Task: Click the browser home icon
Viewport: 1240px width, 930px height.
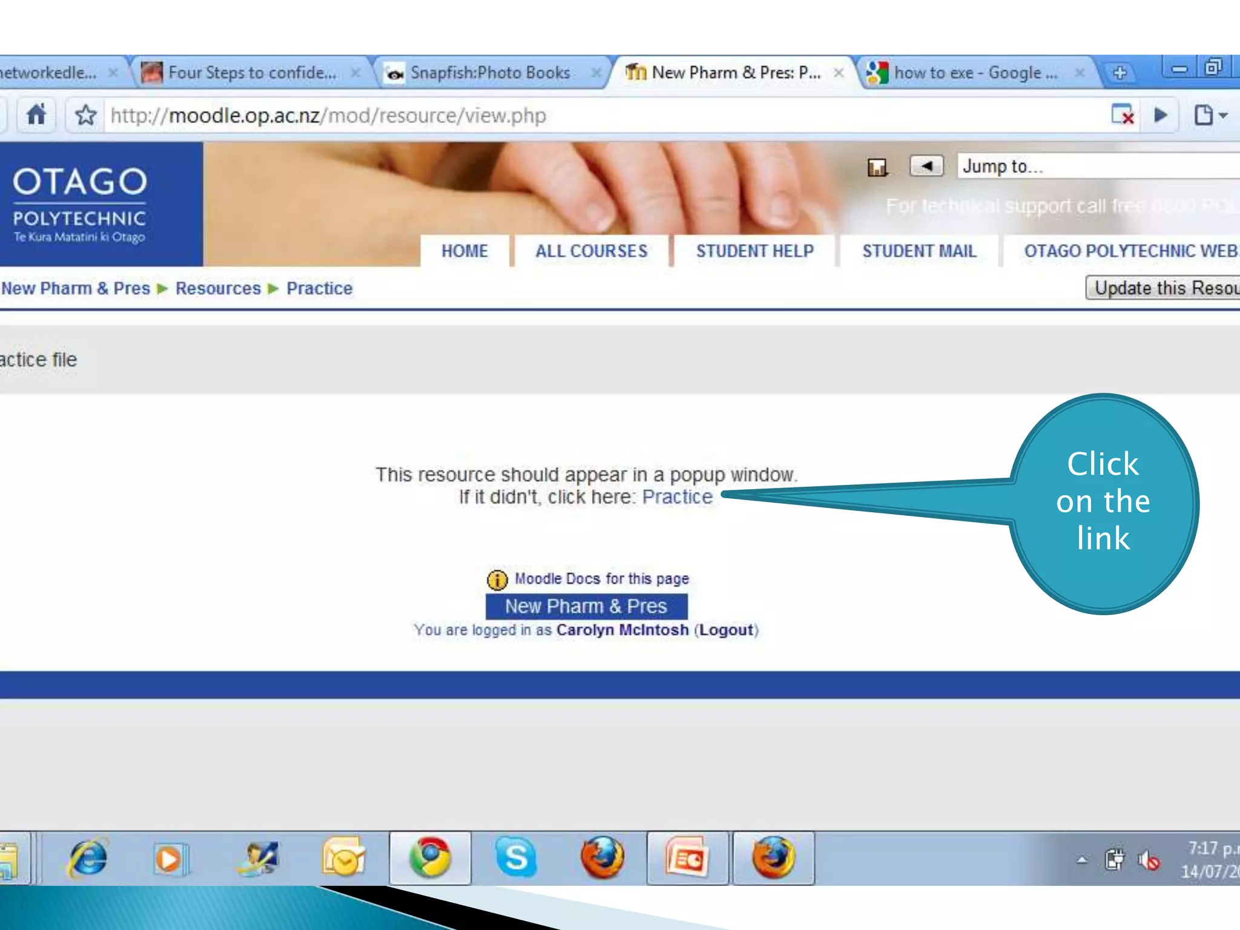Action: pyautogui.click(x=36, y=114)
